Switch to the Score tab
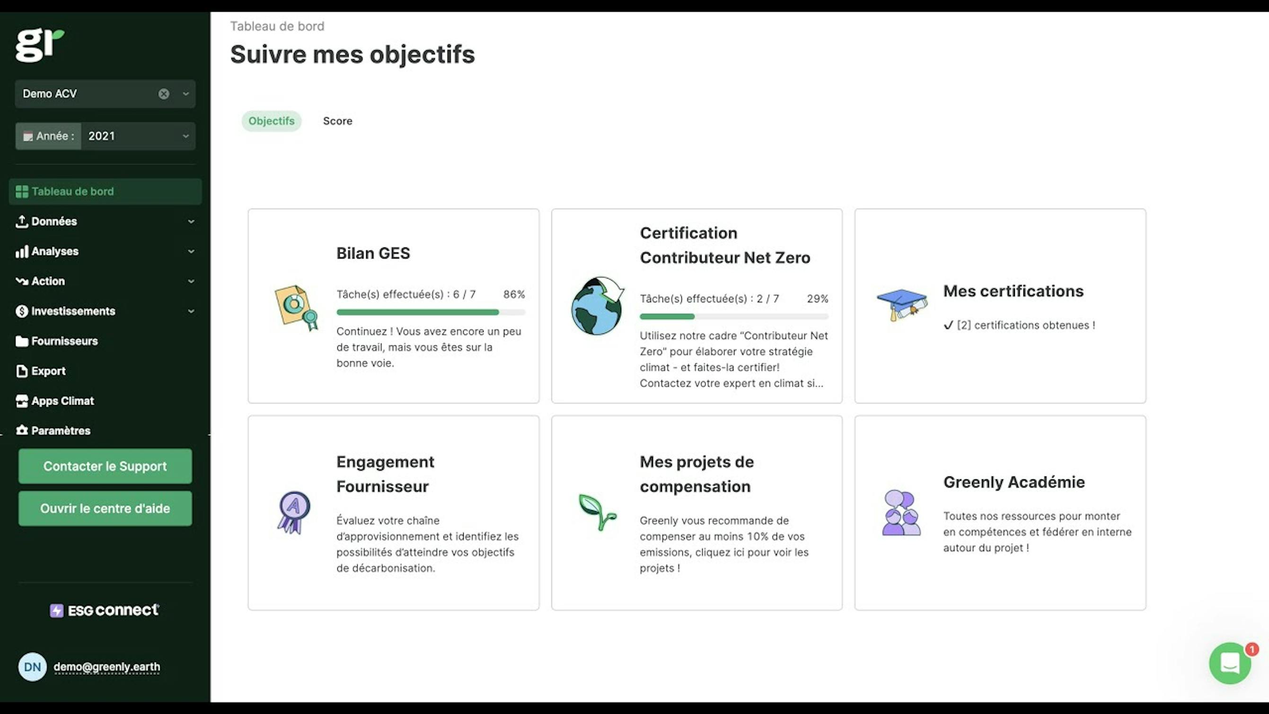Screen dimensions: 1269x714 click(337, 121)
